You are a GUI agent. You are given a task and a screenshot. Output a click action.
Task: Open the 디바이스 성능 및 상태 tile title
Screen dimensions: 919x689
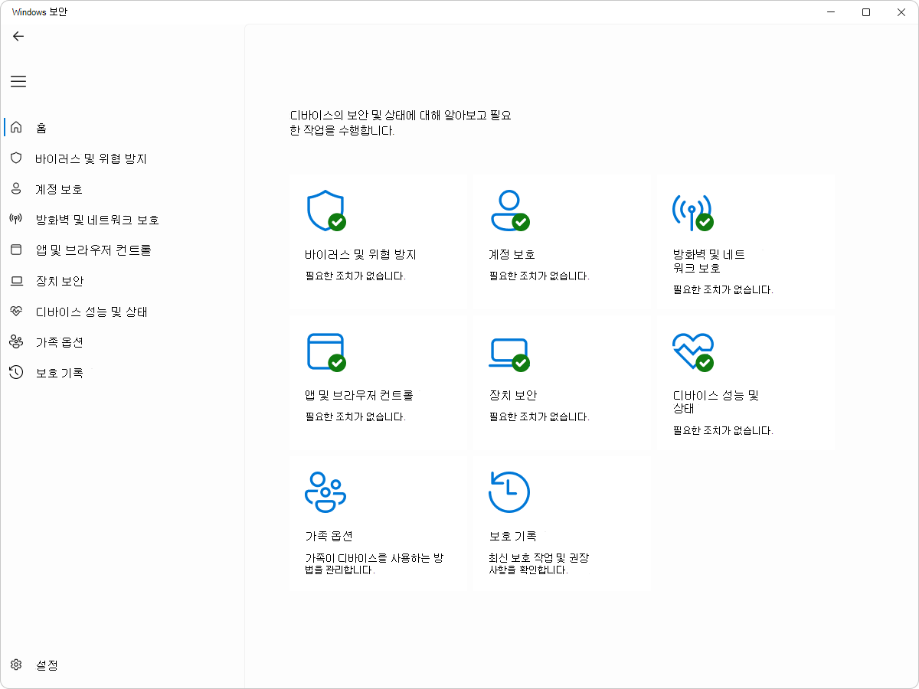[716, 403]
